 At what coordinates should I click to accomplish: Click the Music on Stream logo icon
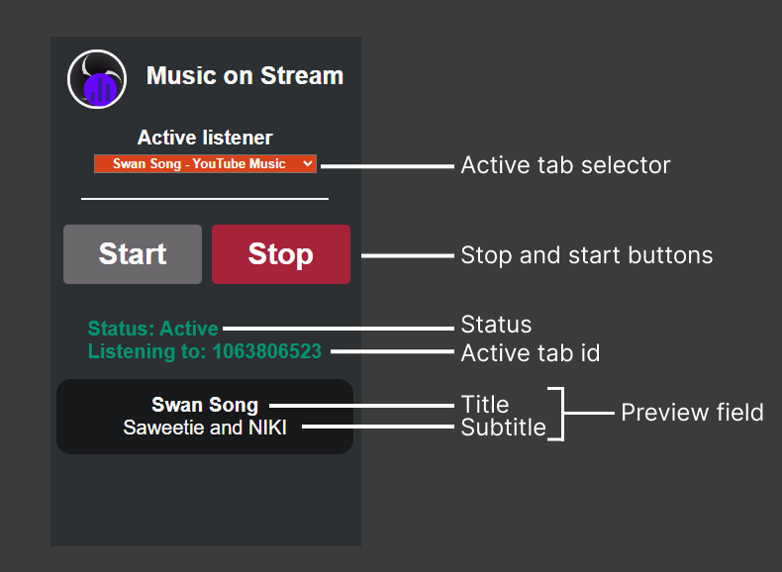pyautogui.click(x=97, y=79)
